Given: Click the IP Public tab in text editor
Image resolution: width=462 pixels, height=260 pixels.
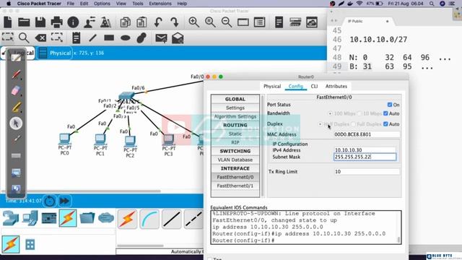Looking at the screenshot, I should (x=355, y=21).
